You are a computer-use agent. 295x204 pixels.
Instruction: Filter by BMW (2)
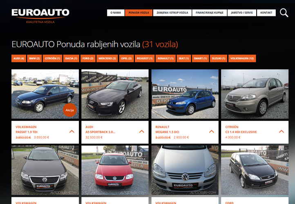(34, 58)
